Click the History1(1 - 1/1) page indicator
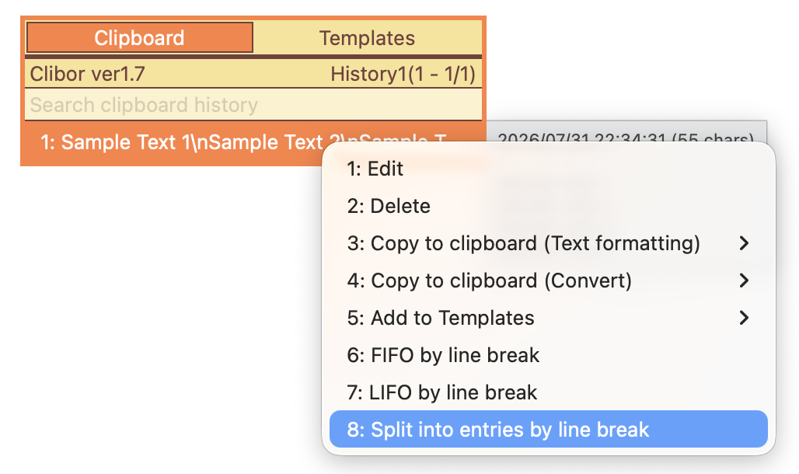Viewport: 799px width, 474px height. [x=403, y=74]
